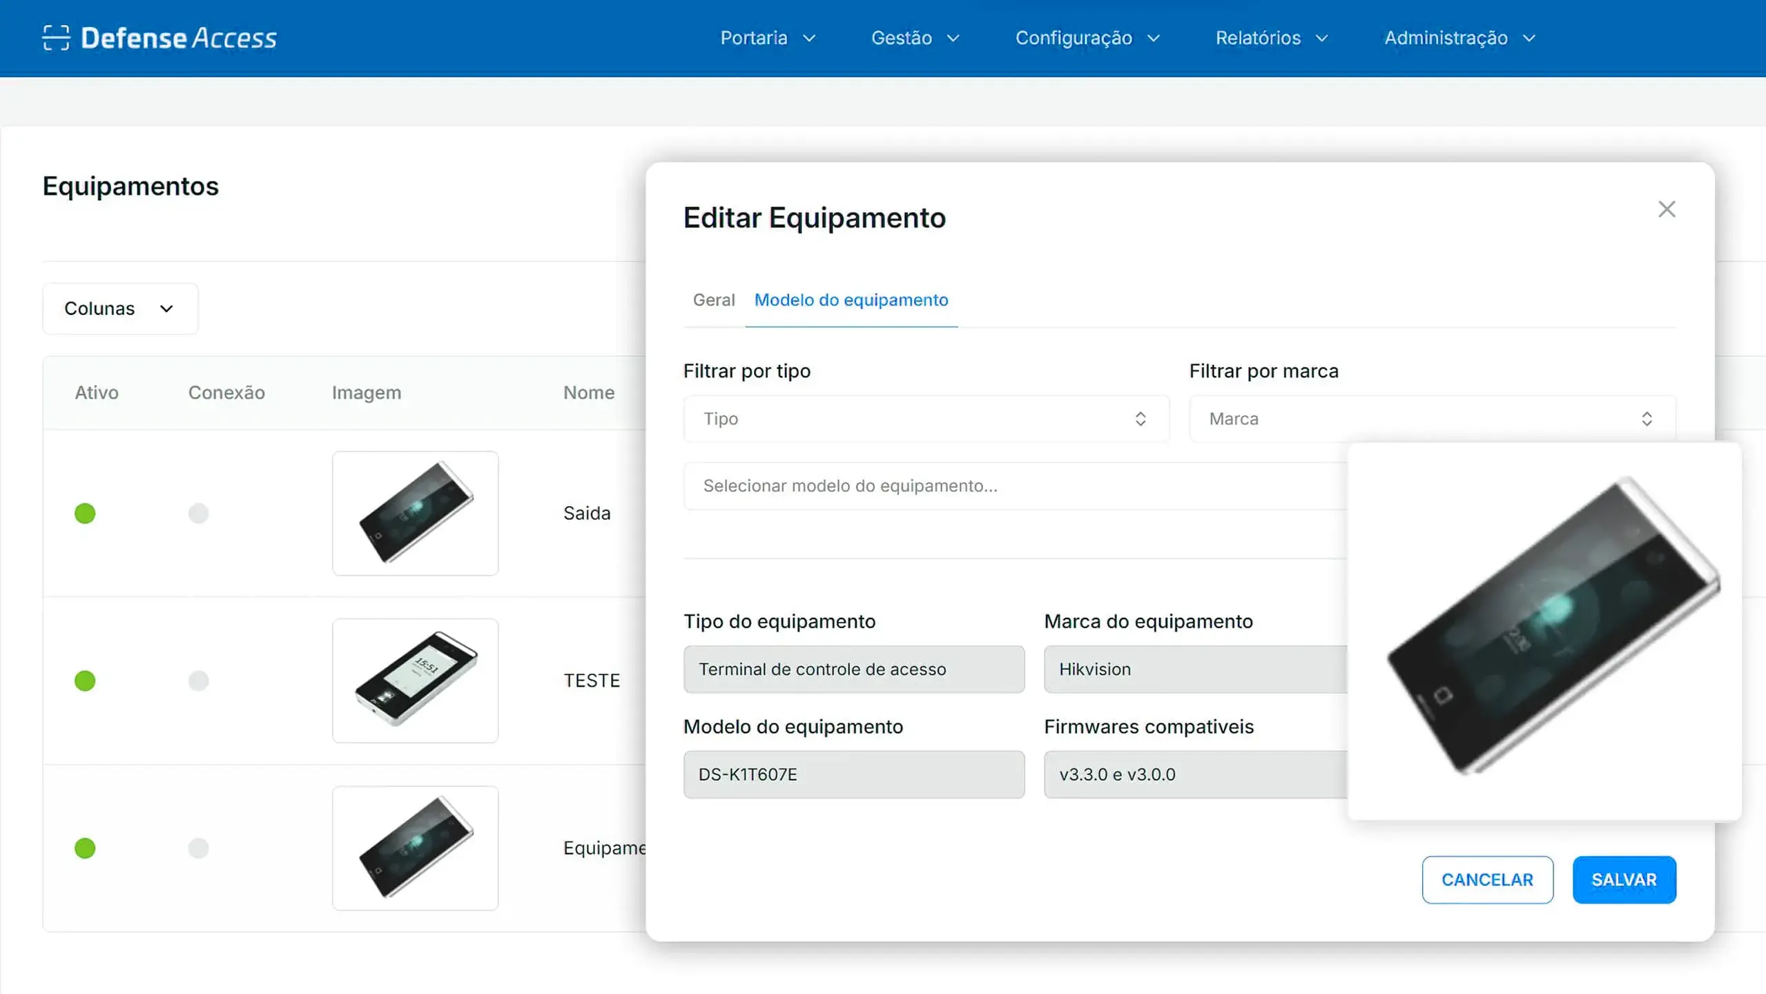This screenshot has width=1766, height=994.
Task: Select Modelo do equipamento tab
Action: pyautogui.click(x=851, y=300)
